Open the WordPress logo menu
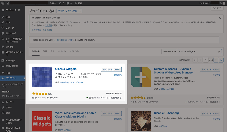 point(3,3)
